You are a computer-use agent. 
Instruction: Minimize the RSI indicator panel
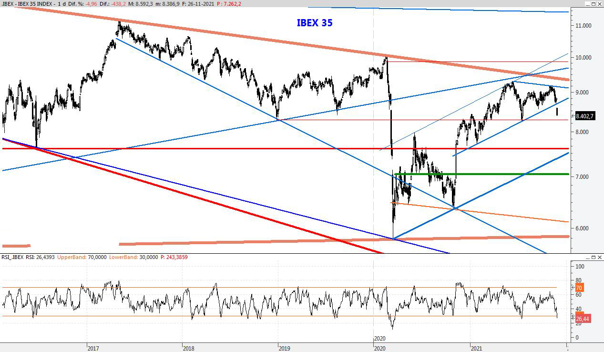coord(587,257)
